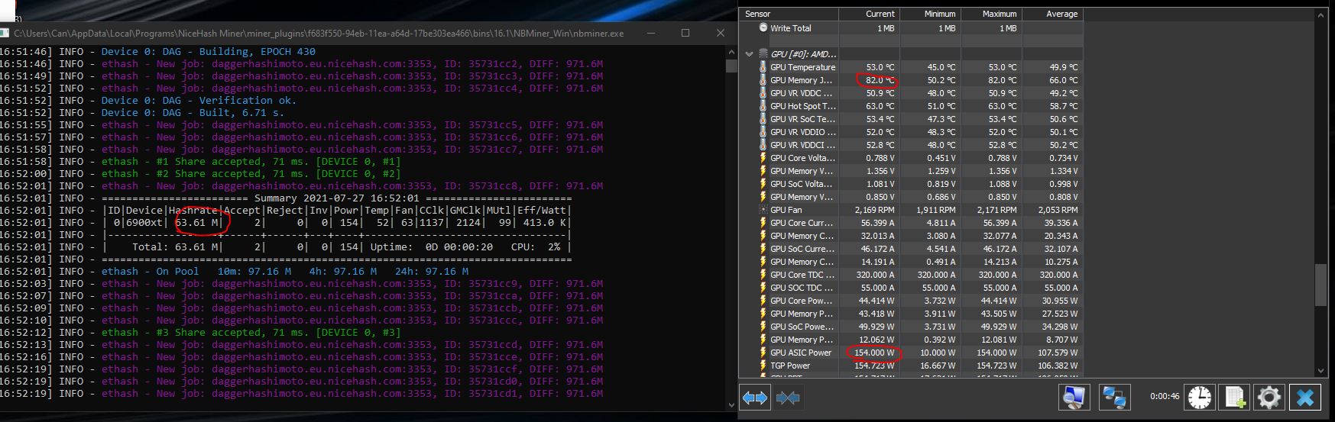Click the 'Summary 2021-07-27 16:52:01' console line
This screenshot has width=1335, height=422.
point(336,198)
